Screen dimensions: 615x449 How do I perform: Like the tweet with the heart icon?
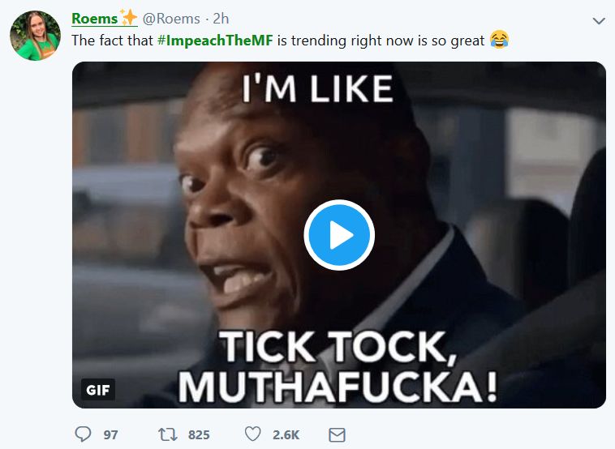click(252, 435)
